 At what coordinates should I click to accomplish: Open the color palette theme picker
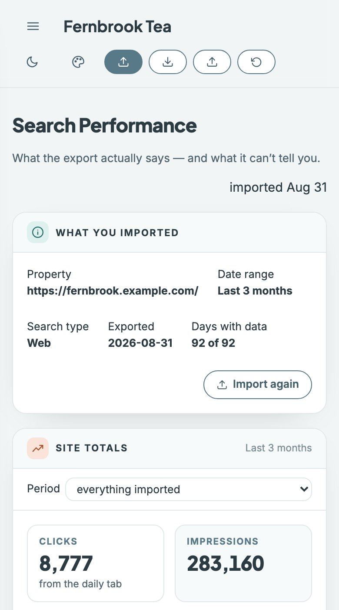pos(78,62)
